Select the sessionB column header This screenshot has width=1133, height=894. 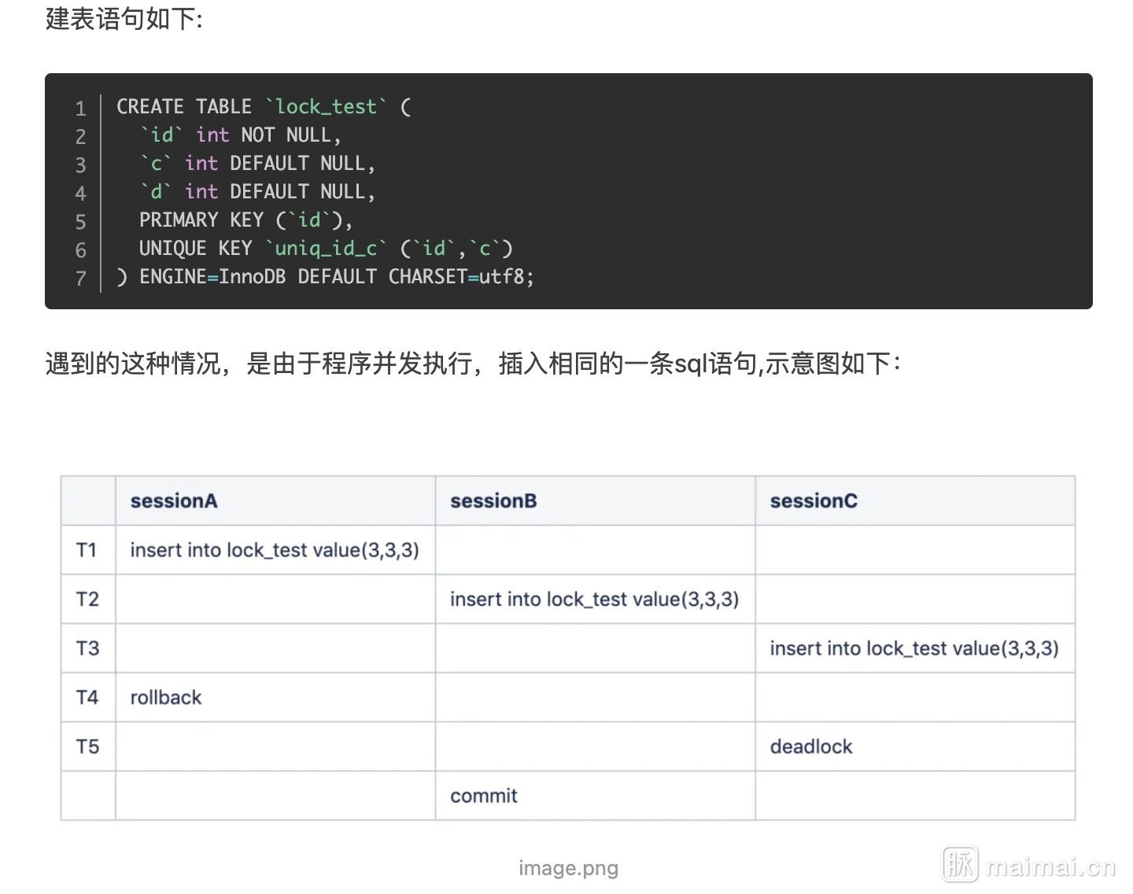(493, 501)
